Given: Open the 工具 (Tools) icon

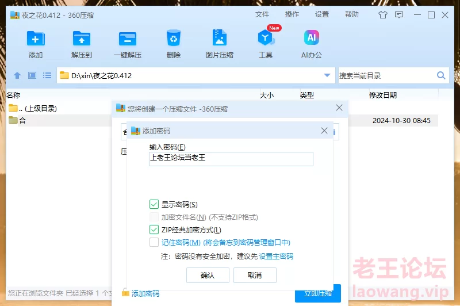Looking at the screenshot, I should point(266,38).
